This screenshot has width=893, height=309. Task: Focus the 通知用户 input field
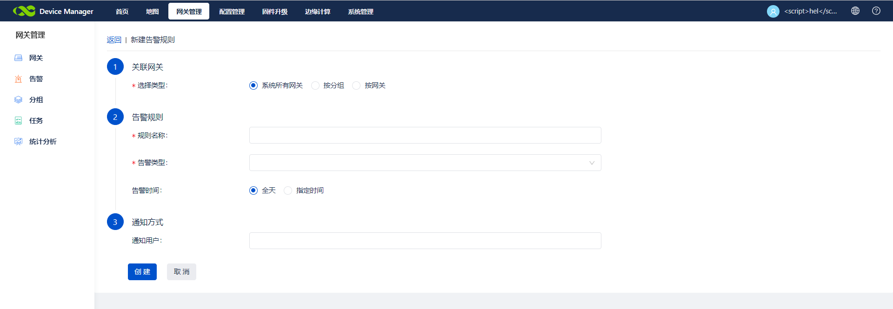tap(425, 241)
